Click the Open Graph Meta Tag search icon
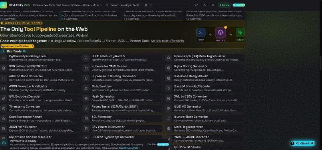This screenshot has width=322, height=150. (x=169, y=58)
